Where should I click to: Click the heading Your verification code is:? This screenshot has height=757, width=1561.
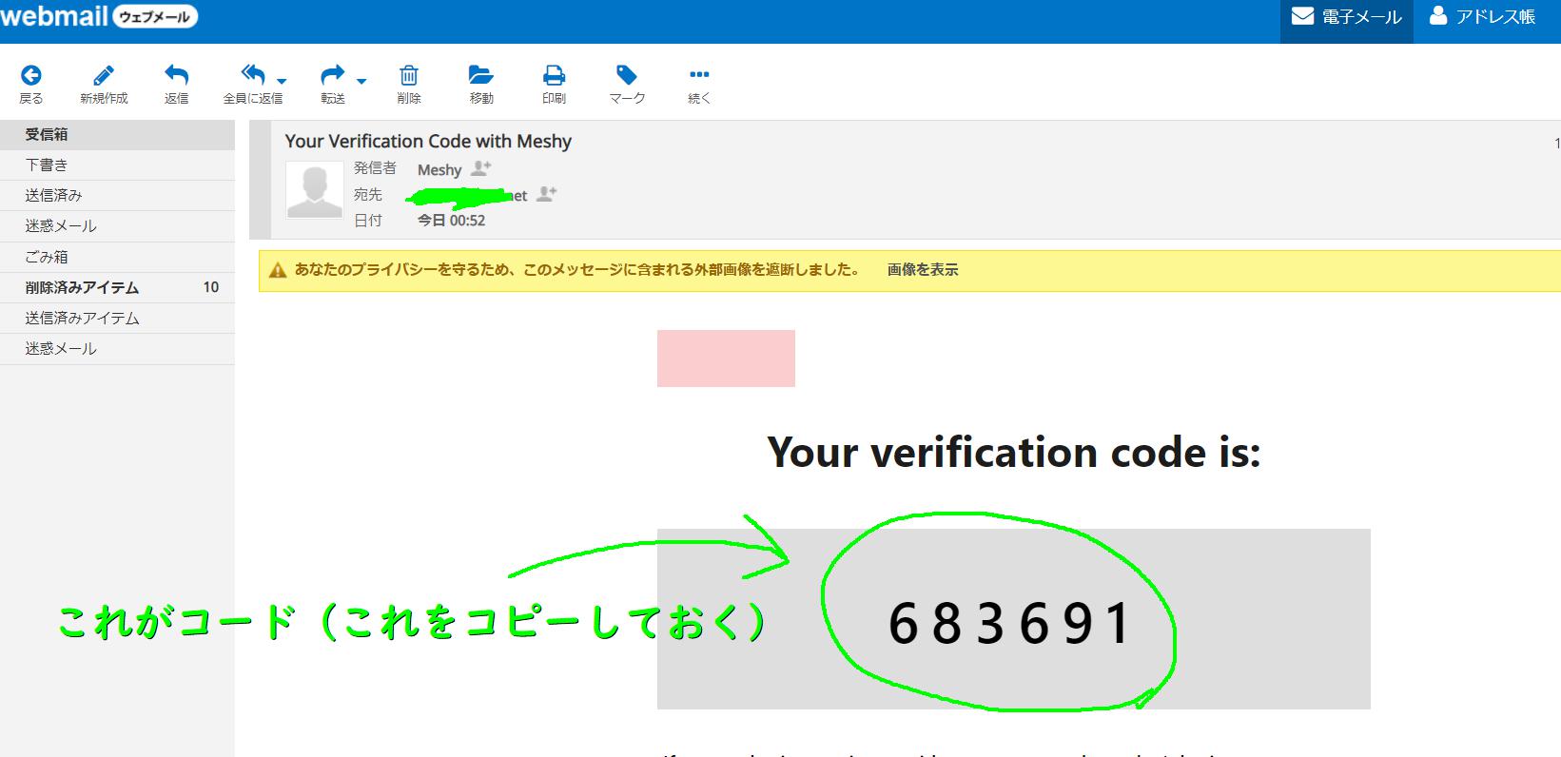(x=1014, y=453)
